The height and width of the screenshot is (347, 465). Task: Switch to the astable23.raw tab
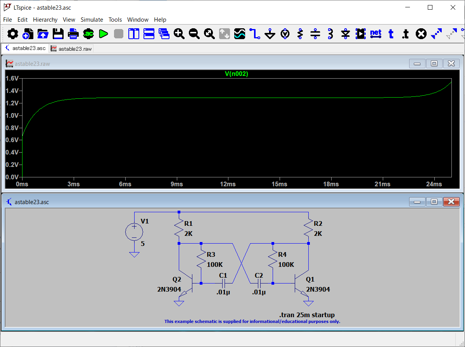[71, 49]
